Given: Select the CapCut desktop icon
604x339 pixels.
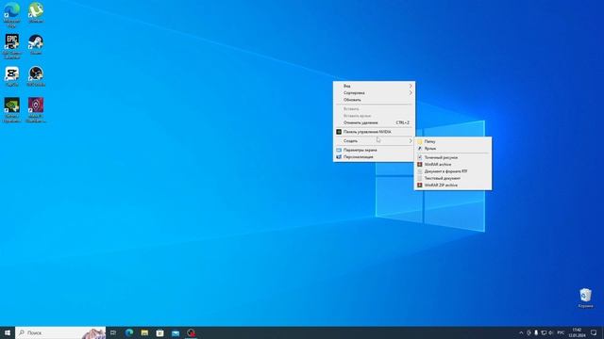Looking at the screenshot, I should [11, 76].
